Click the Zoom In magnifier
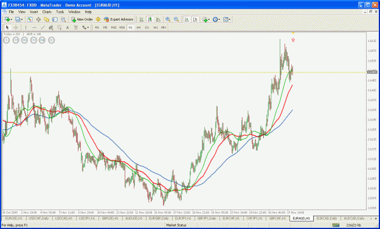 click(x=168, y=19)
